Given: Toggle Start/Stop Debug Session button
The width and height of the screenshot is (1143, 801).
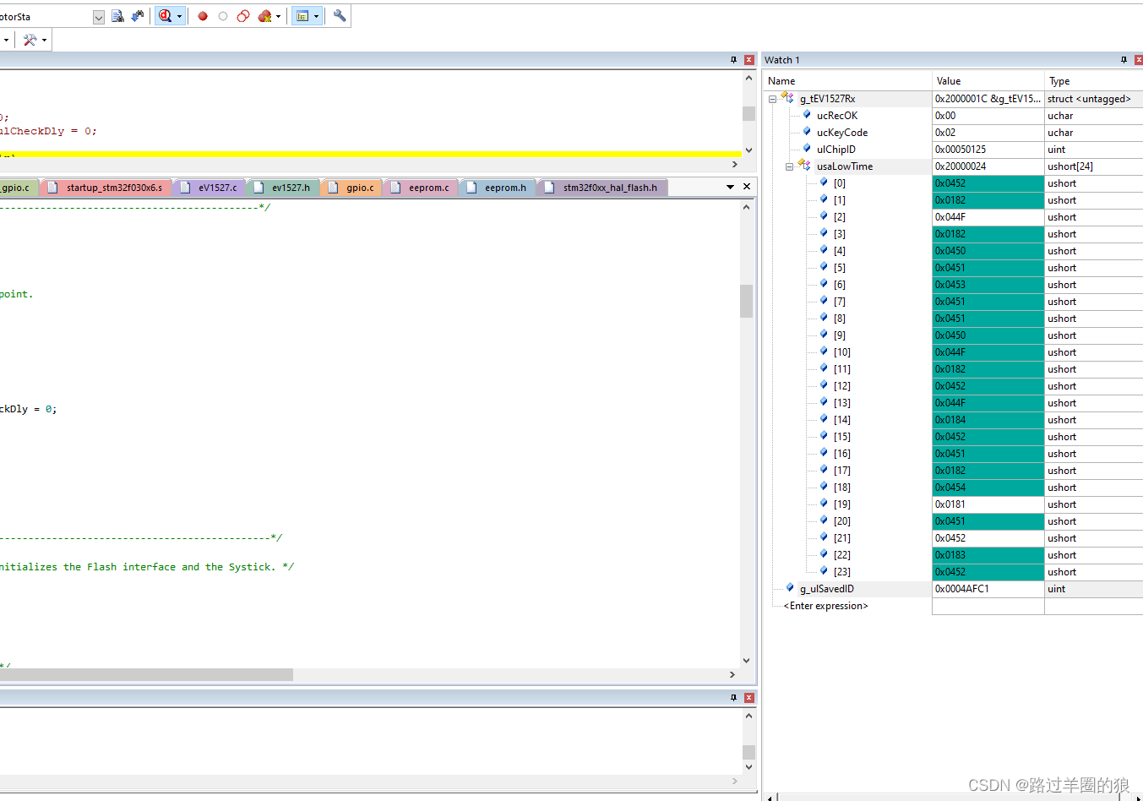Looking at the screenshot, I should pyautogui.click(x=165, y=16).
